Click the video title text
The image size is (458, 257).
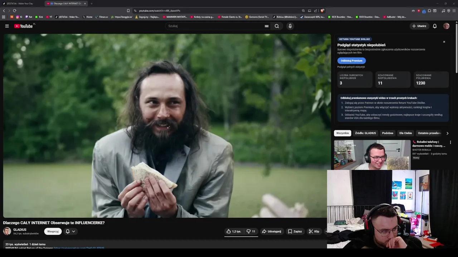pyautogui.click(x=54, y=223)
